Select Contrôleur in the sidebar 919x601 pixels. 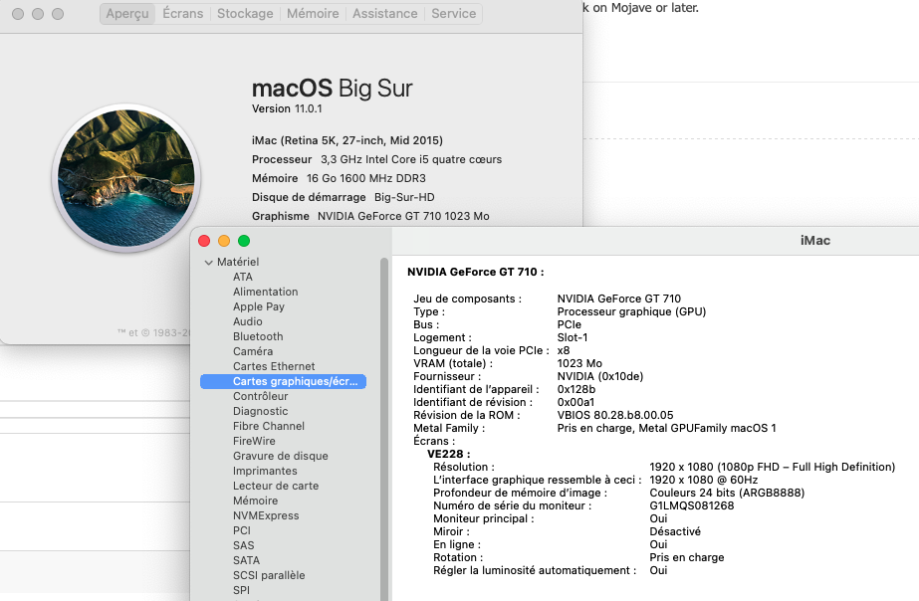pos(260,396)
